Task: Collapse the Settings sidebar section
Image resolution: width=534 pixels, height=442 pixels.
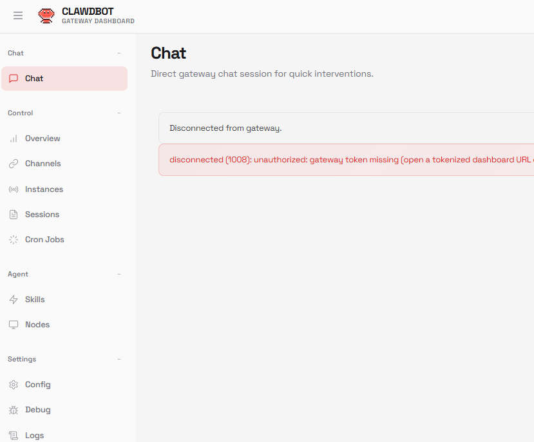Action: [x=119, y=360]
